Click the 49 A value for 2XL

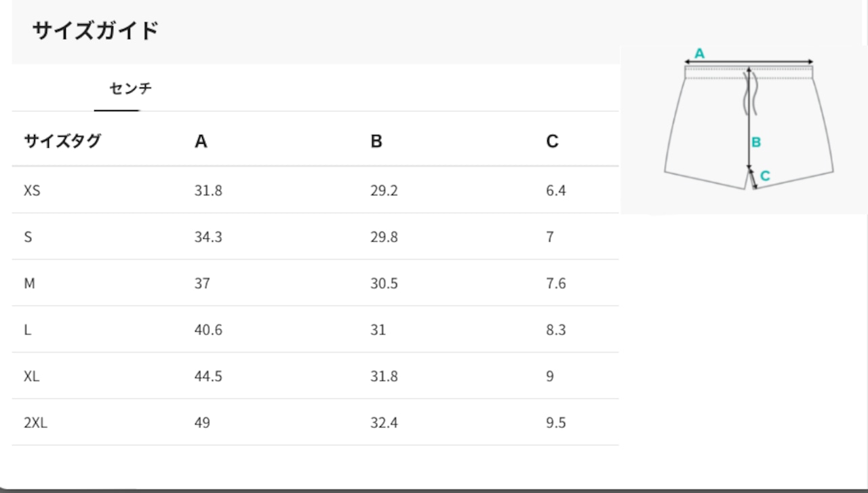point(202,423)
